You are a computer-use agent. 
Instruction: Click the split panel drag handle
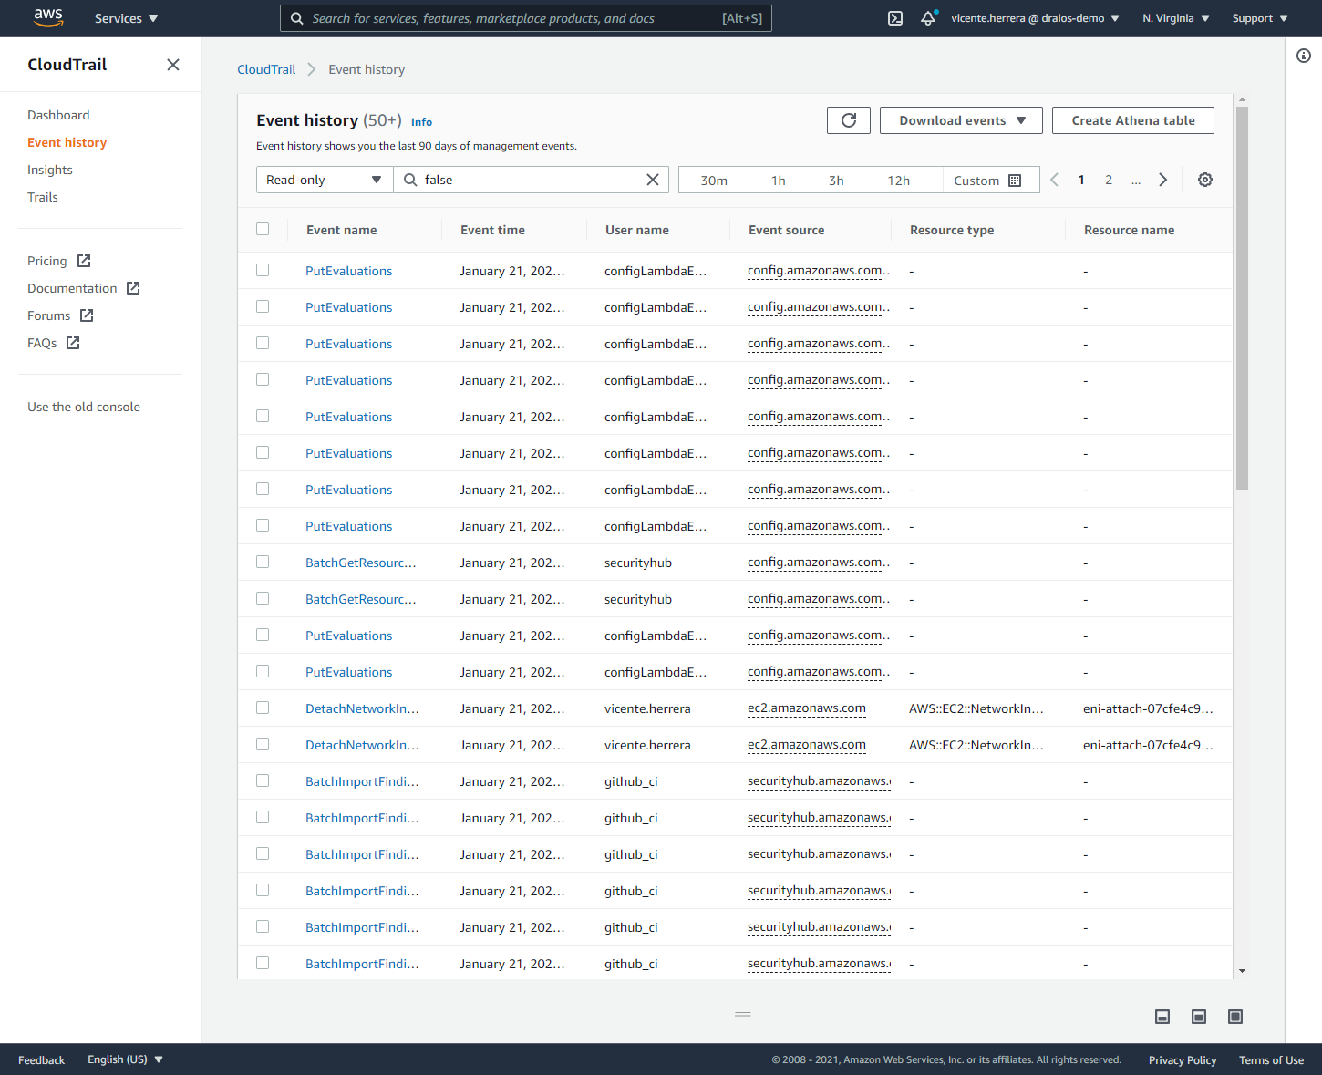(x=743, y=1014)
